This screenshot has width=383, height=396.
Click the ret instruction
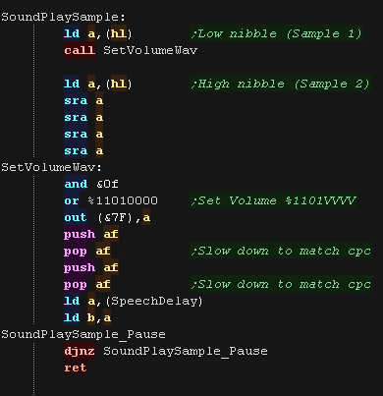[x=76, y=368]
